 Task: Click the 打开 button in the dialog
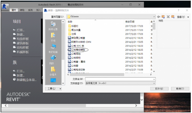tap(159, 89)
